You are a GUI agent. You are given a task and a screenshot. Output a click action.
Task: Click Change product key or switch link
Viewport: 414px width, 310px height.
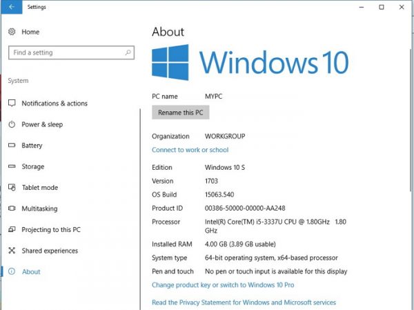(223, 285)
